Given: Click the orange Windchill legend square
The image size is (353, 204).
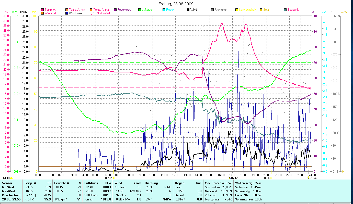Looking at the screenshot, I should 42,13.
